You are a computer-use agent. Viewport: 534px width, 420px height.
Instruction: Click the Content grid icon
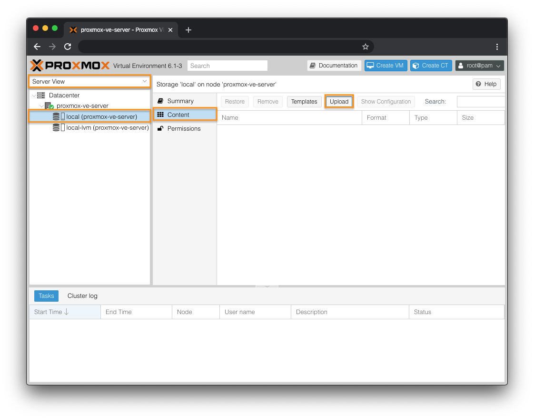(160, 115)
